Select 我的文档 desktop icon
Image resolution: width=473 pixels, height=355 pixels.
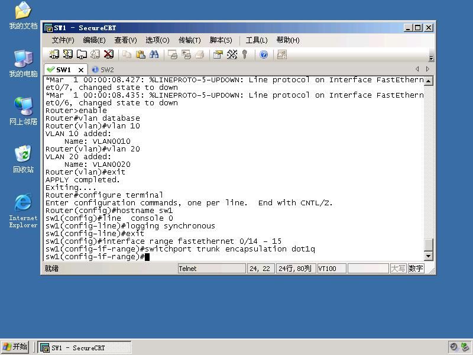tap(23, 15)
